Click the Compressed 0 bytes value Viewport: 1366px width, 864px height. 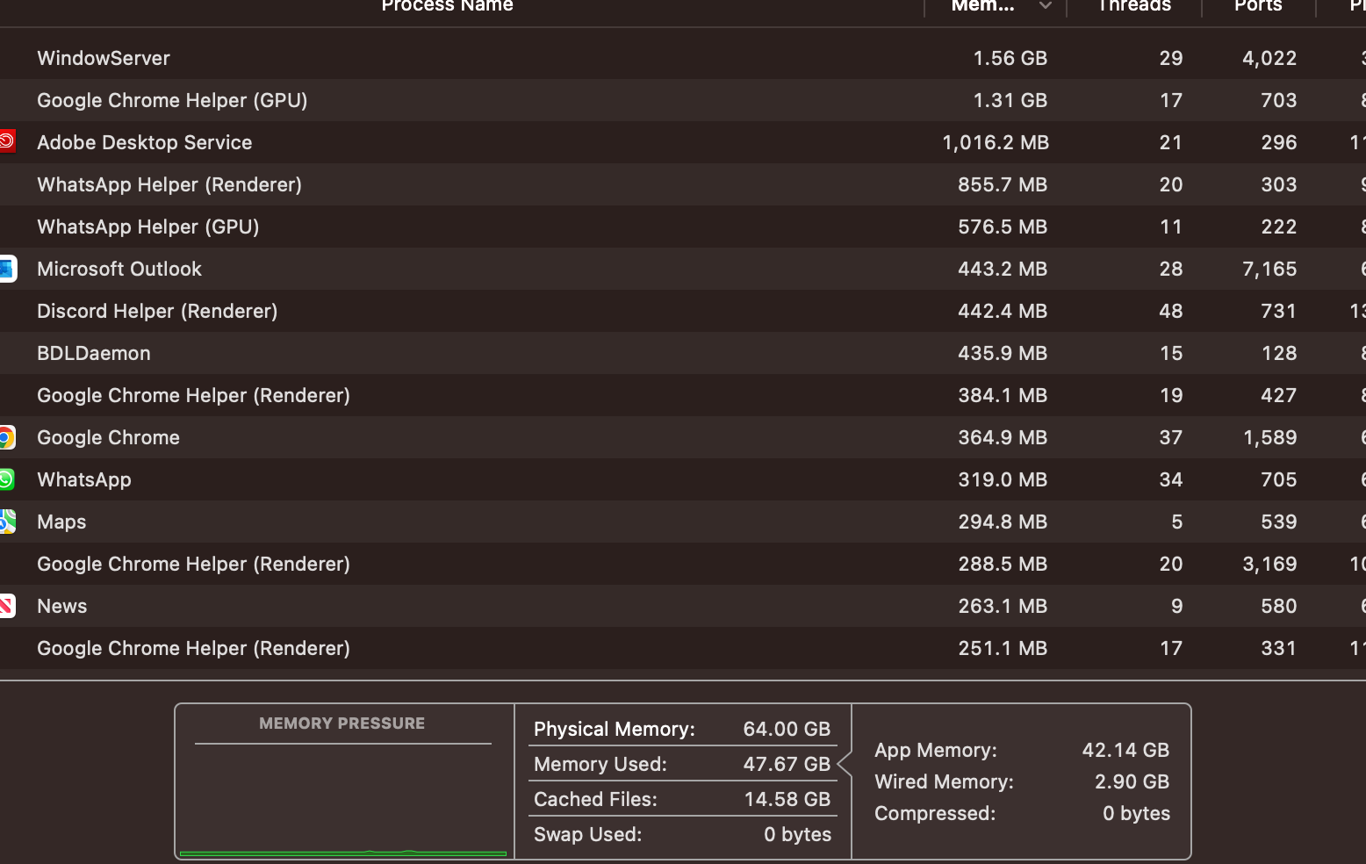point(1136,813)
